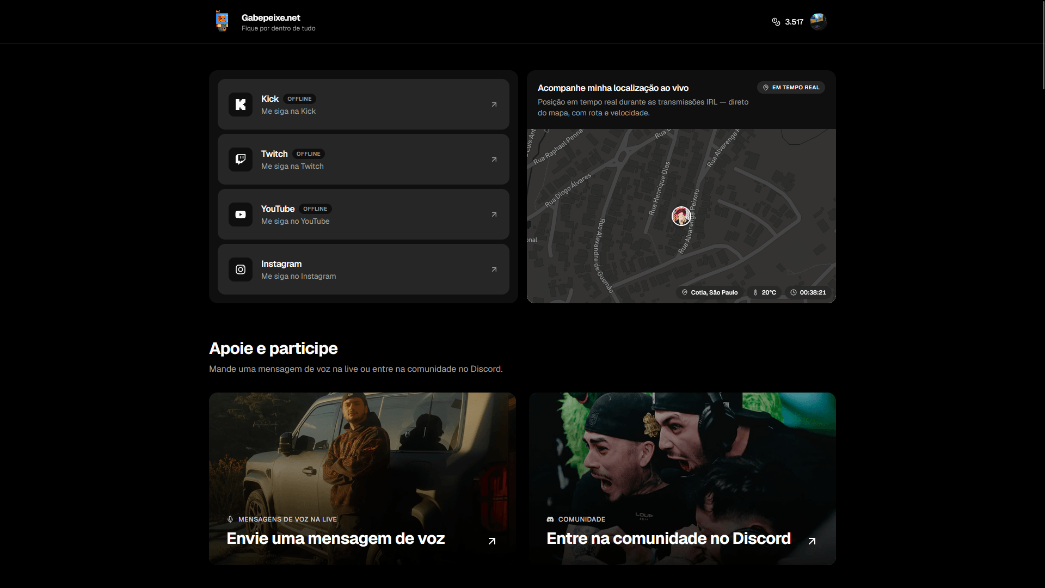Click the clock icon near 00:38:21
Viewport: 1045px width, 588px height.
click(x=794, y=292)
